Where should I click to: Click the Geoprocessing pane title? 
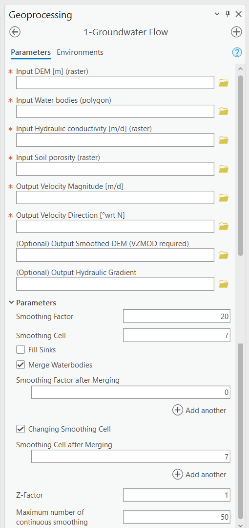point(41,15)
